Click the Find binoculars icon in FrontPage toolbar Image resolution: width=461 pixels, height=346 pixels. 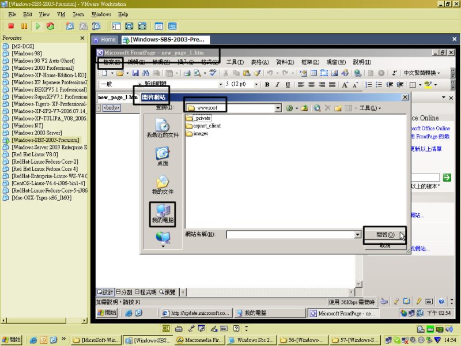[x=146, y=73]
